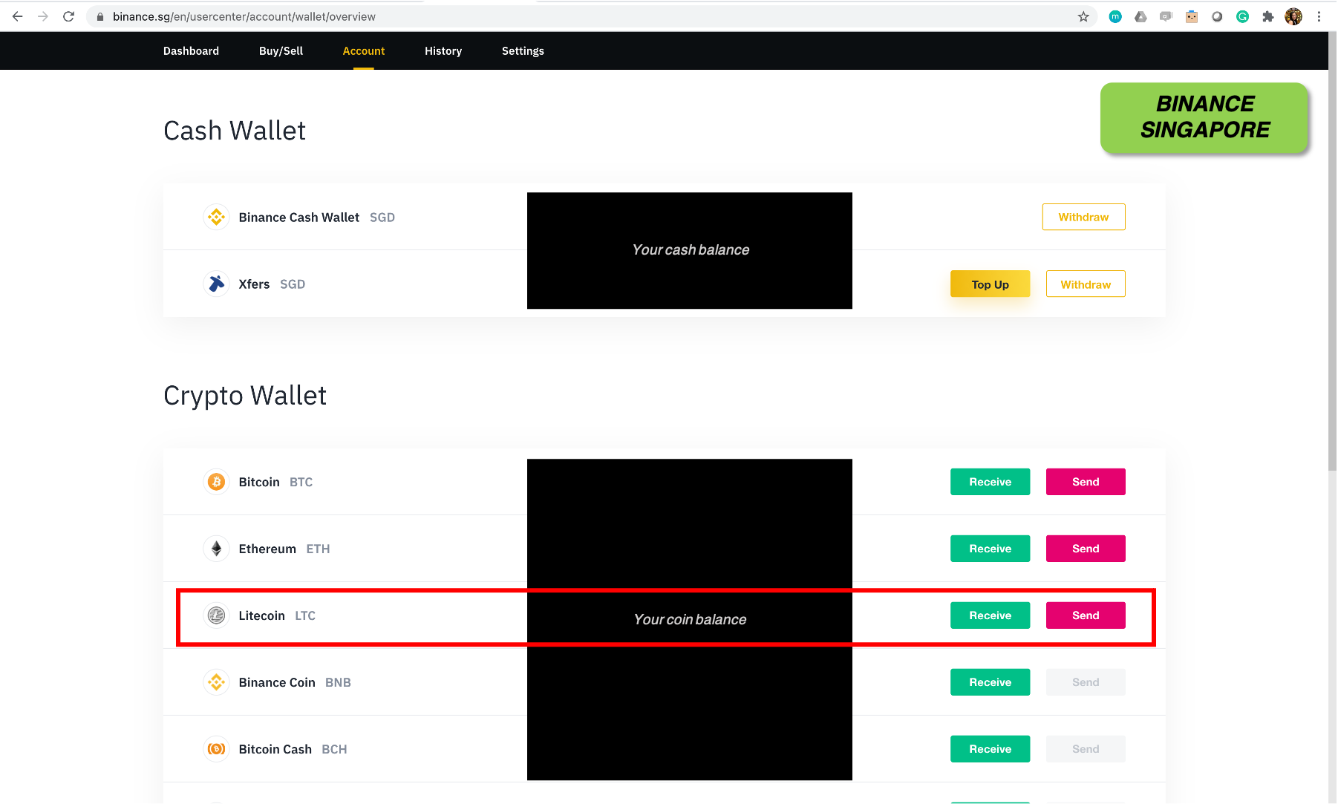Open the Chrome three-dot menu
The width and height of the screenshot is (1338, 804).
click(x=1319, y=16)
